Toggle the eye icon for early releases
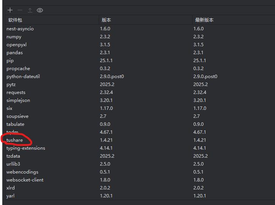The image size is (275, 205). (40, 10)
